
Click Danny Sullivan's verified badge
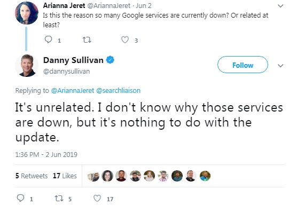(110, 60)
